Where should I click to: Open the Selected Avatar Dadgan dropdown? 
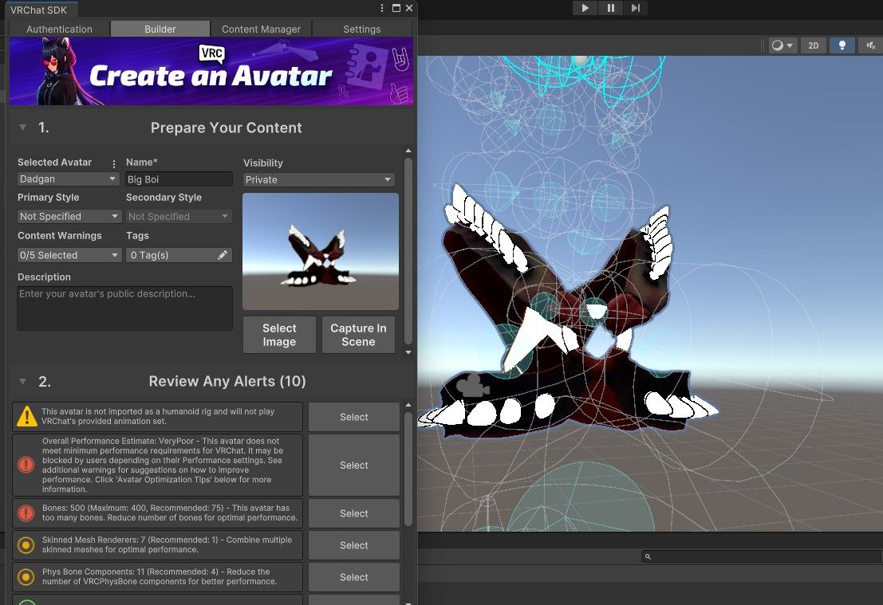[68, 179]
